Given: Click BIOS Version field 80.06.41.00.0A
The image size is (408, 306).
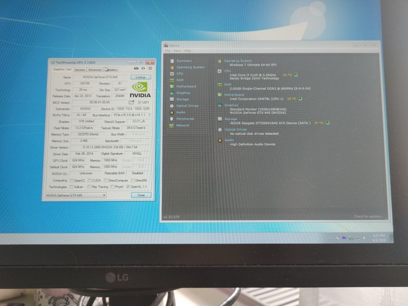Looking at the screenshot, I should (x=100, y=102).
